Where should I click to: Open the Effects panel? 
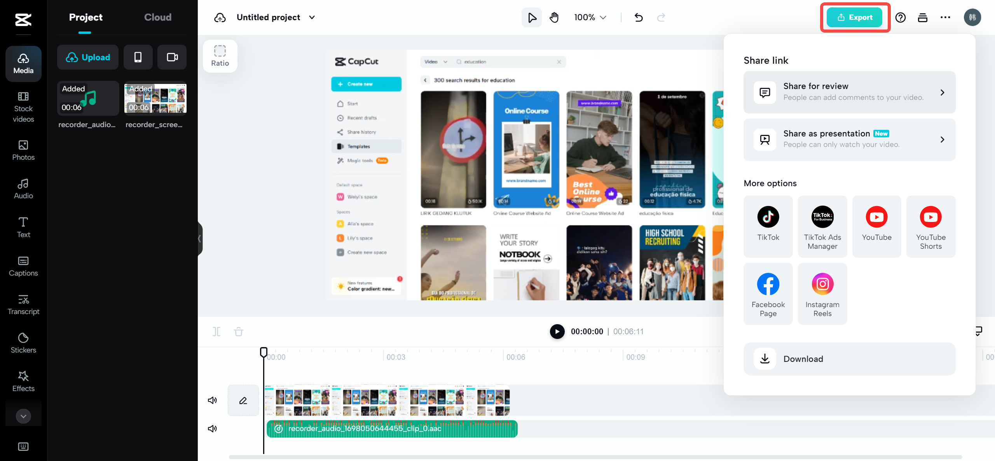pos(23,382)
